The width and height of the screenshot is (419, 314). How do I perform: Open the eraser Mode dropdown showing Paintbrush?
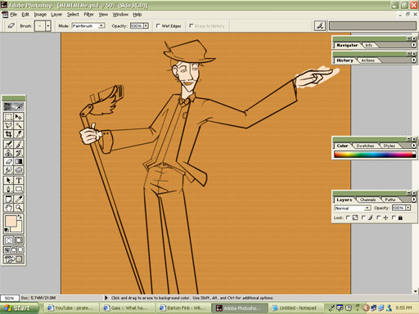(101, 26)
